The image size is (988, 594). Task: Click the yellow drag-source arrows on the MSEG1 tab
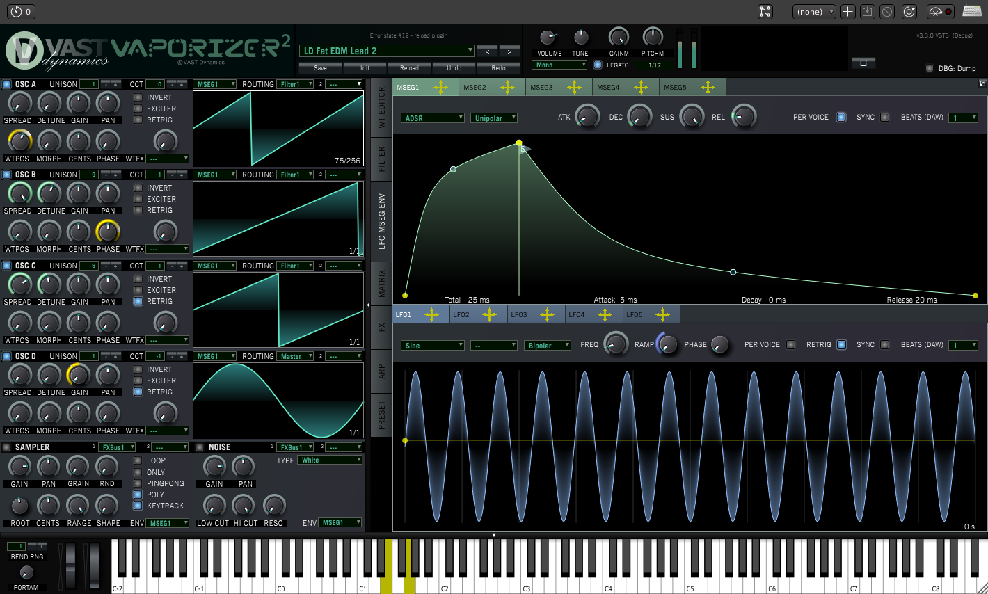point(440,87)
